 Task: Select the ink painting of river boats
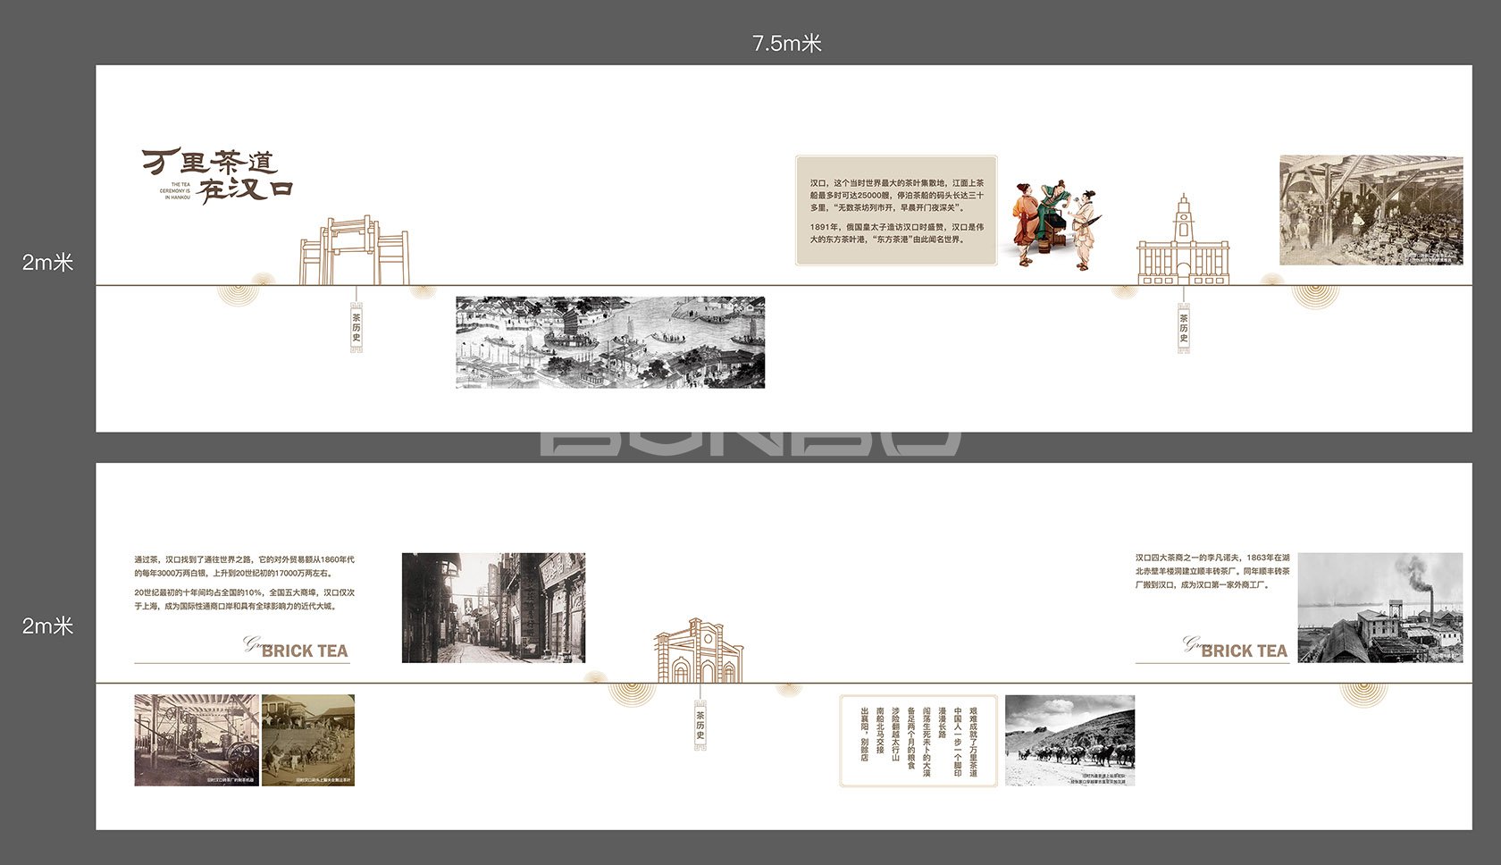[610, 342]
